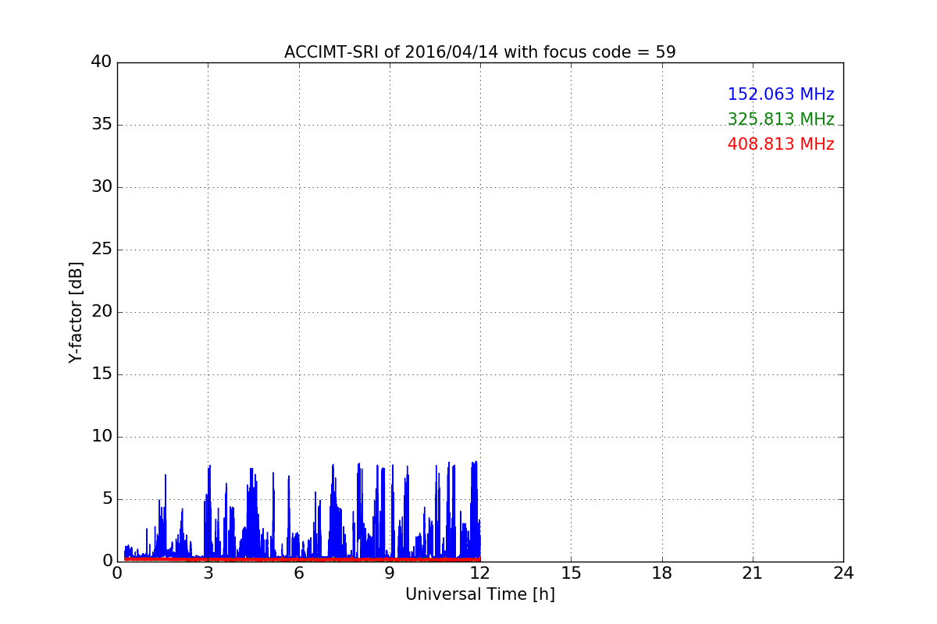Click the x-axis tick label 12

pos(480,573)
